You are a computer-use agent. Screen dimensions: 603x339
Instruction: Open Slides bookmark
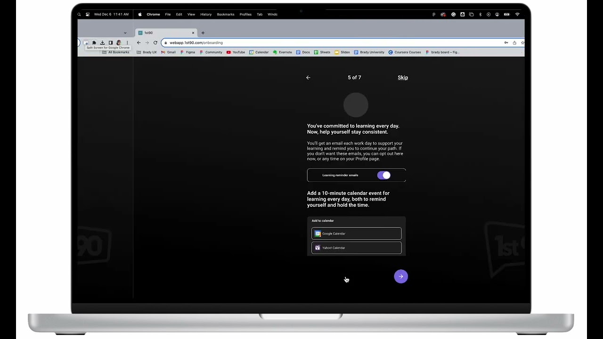point(342,52)
